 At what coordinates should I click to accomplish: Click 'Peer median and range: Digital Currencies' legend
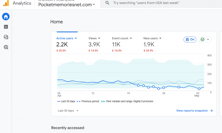[x=127, y=101]
